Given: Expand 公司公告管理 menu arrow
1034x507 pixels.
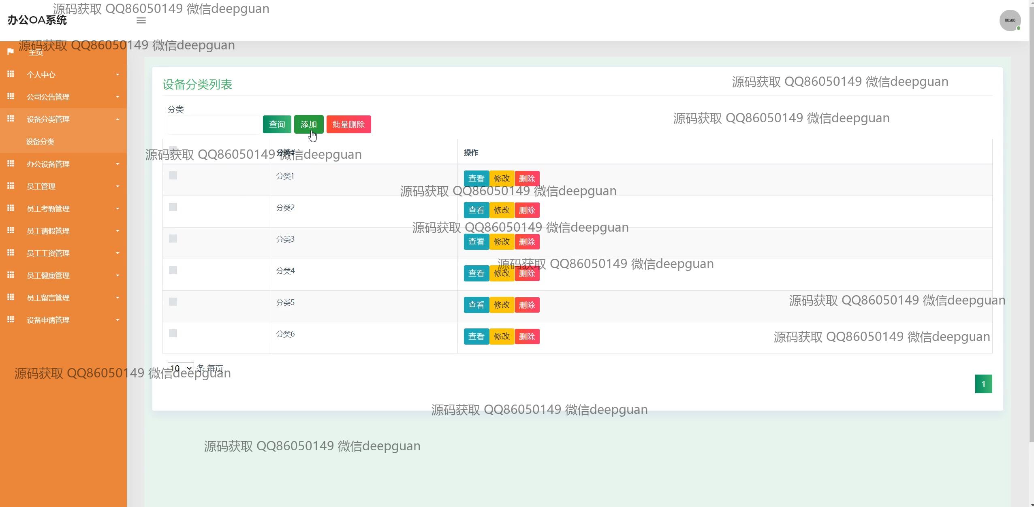Looking at the screenshot, I should [x=117, y=97].
